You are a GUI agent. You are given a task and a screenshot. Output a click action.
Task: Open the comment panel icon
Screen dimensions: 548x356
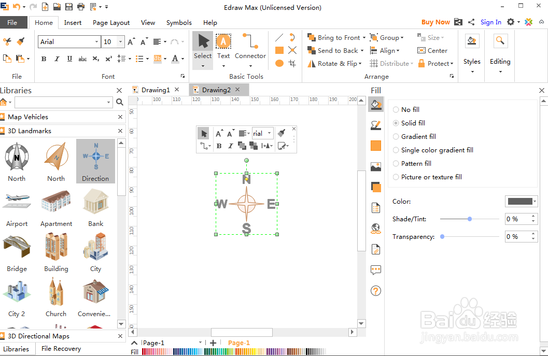(x=376, y=269)
